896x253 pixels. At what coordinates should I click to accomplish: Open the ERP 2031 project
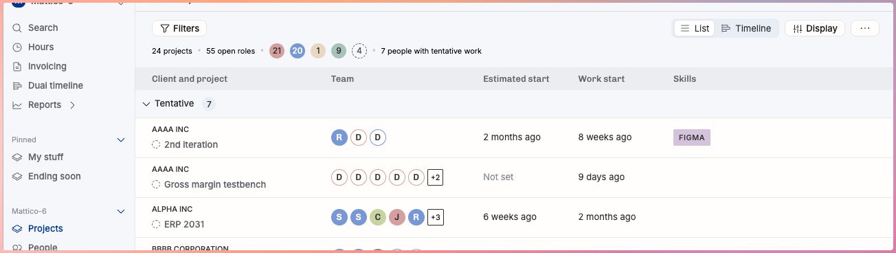pyautogui.click(x=184, y=224)
